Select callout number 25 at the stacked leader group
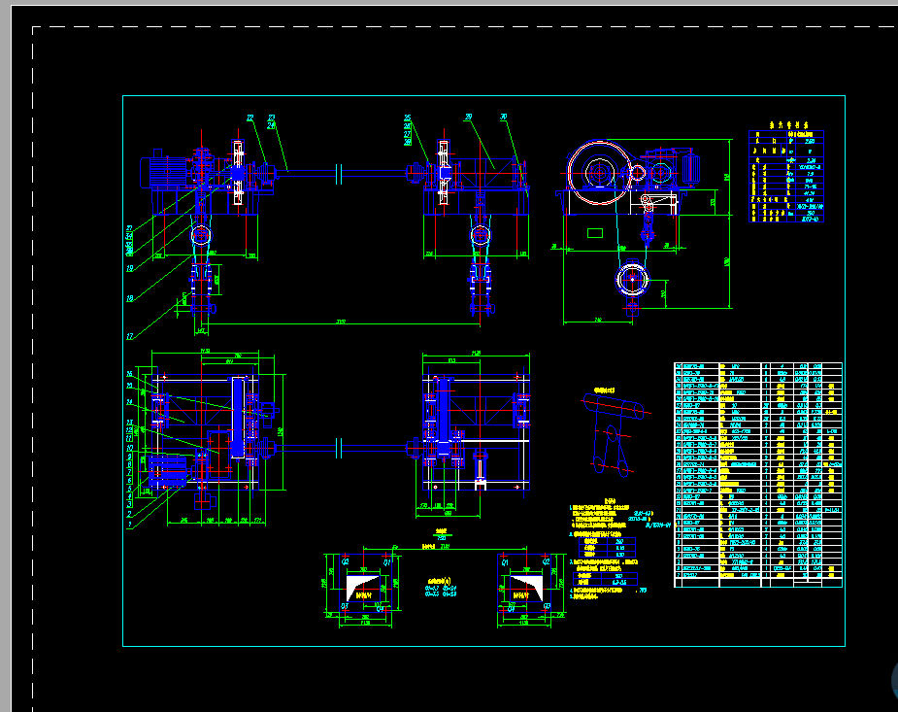This screenshot has width=898, height=712. pos(408,119)
